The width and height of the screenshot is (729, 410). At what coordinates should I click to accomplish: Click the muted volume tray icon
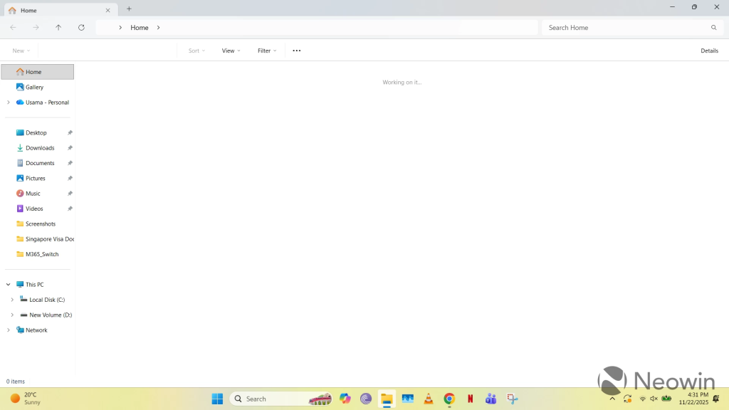click(x=654, y=399)
